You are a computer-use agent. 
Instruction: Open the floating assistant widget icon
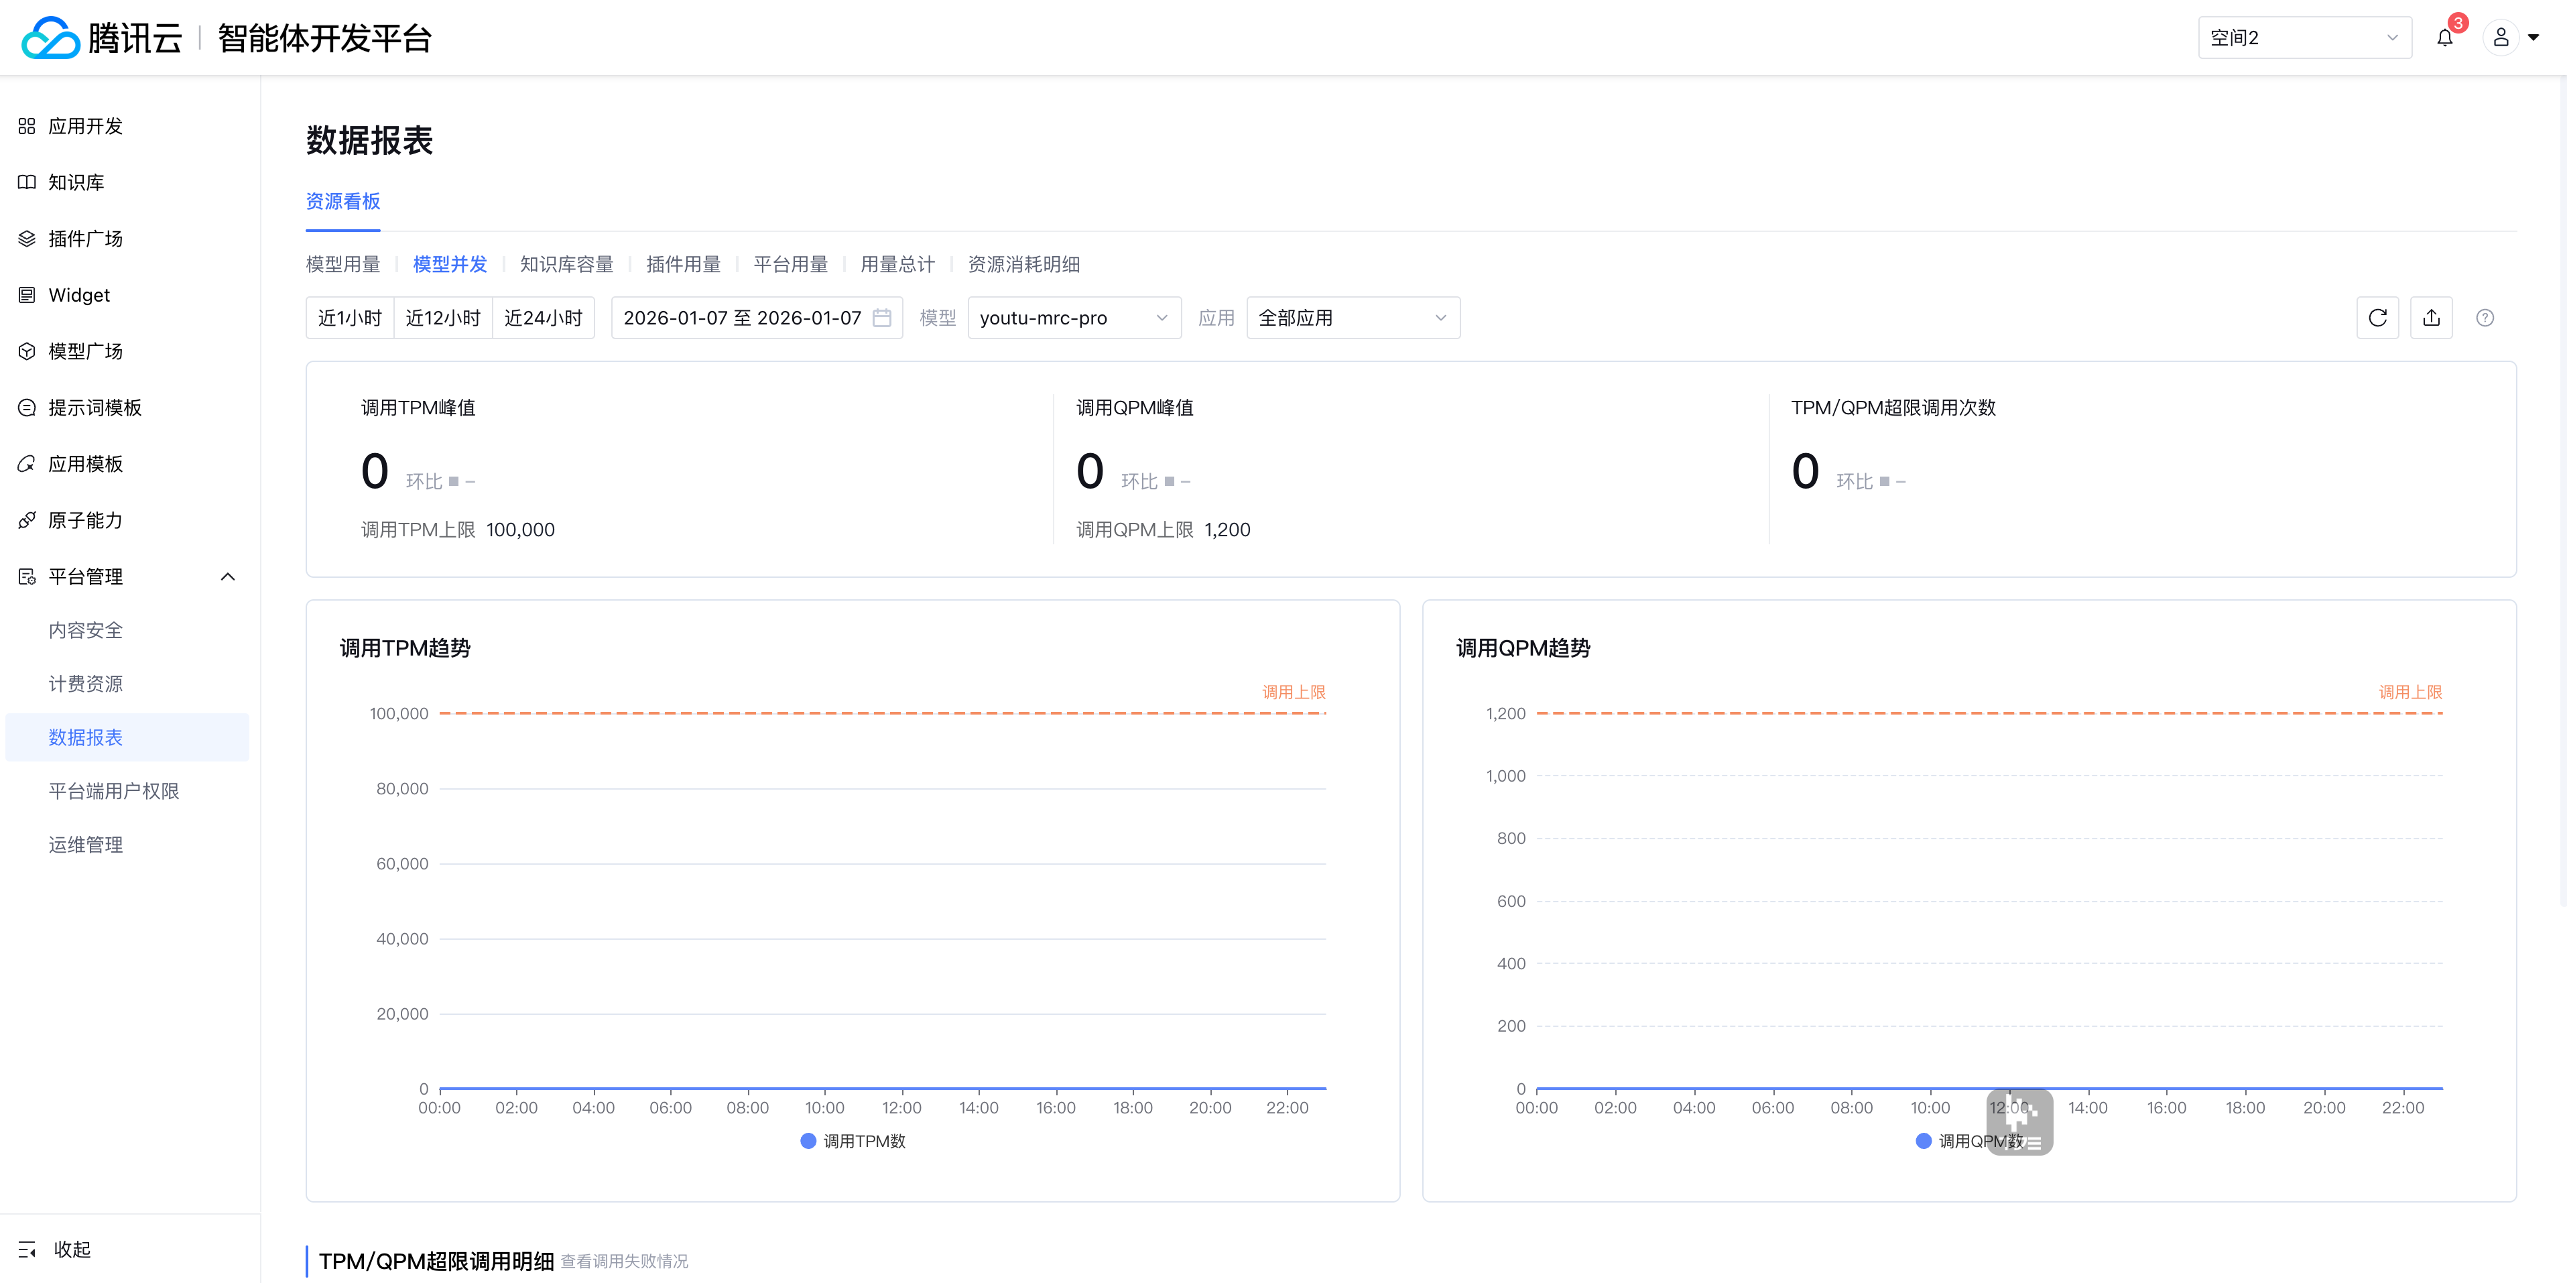coord(2019,1121)
